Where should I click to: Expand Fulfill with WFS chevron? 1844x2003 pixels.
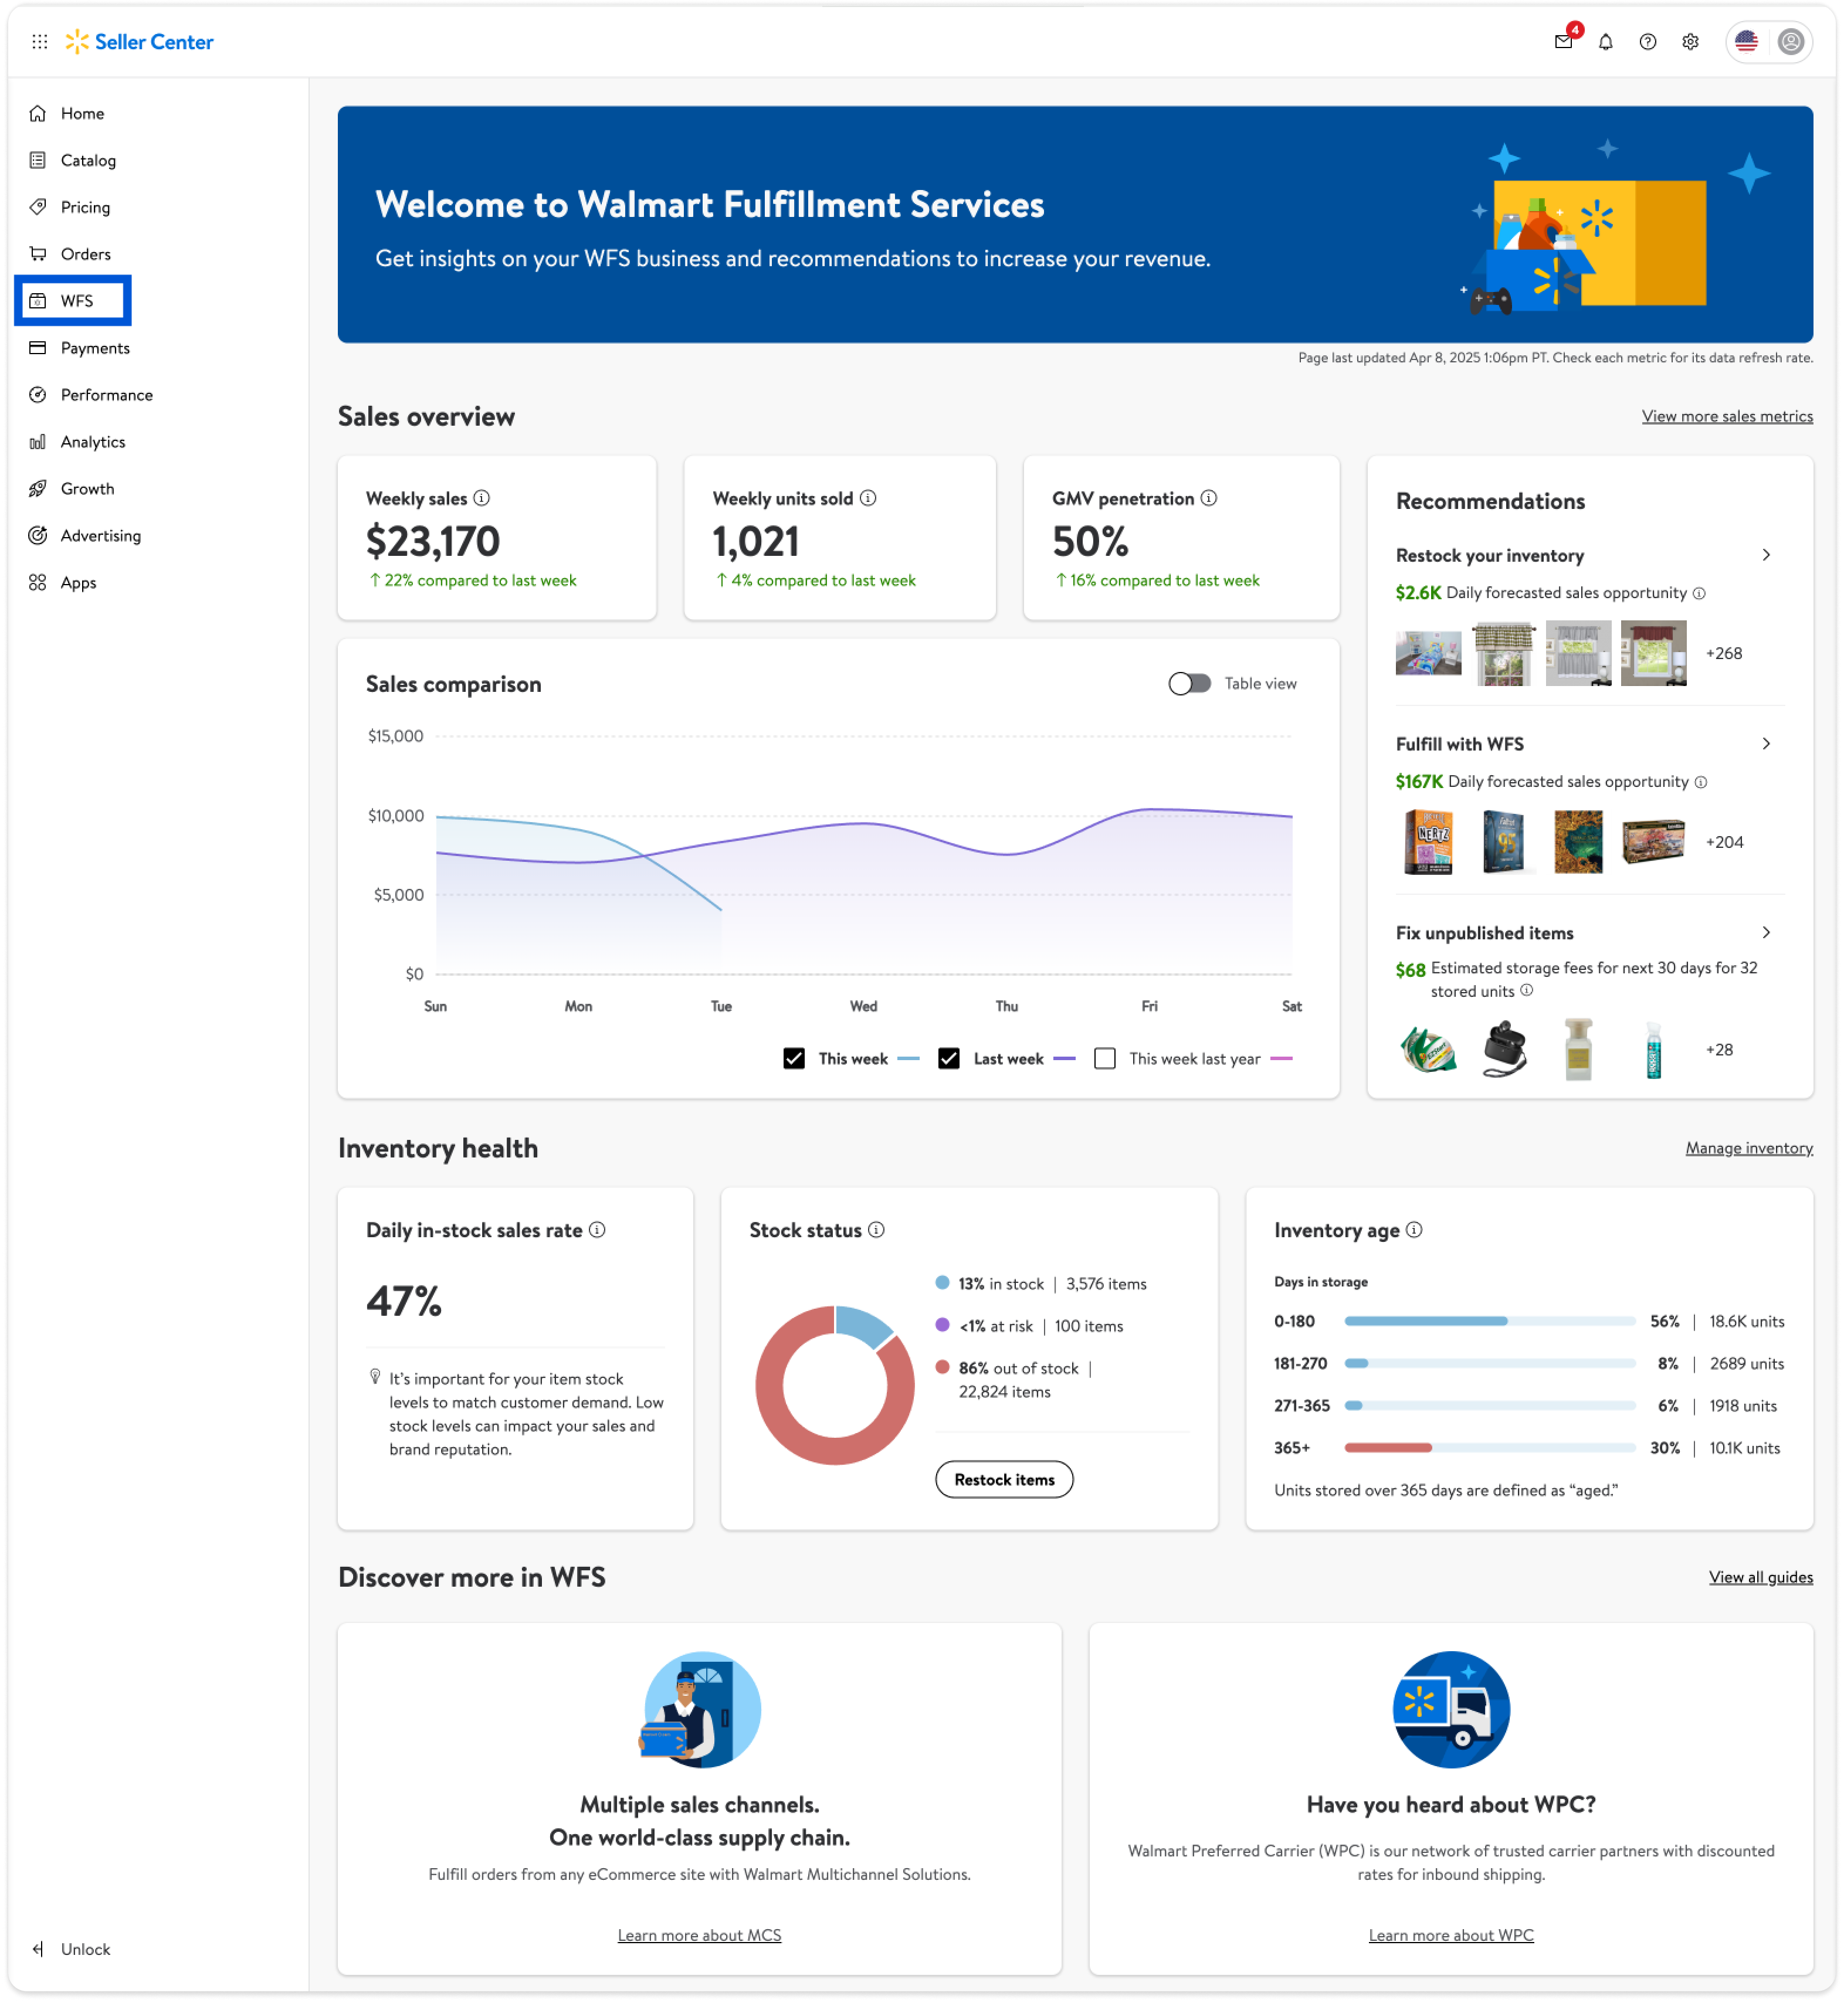coord(1766,744)
